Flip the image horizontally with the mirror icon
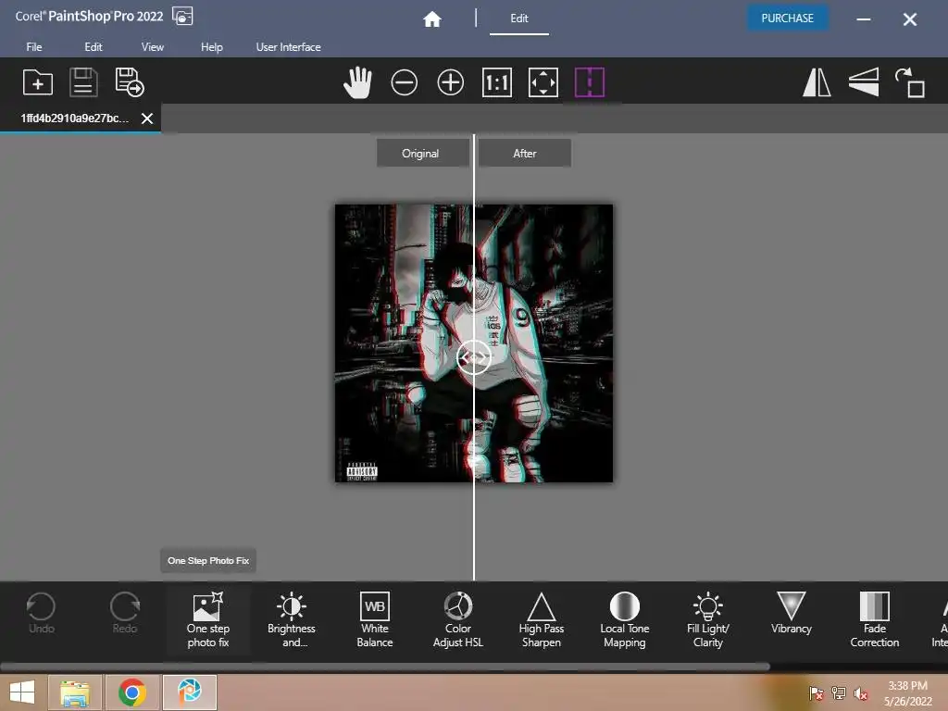 coord(817,82)
